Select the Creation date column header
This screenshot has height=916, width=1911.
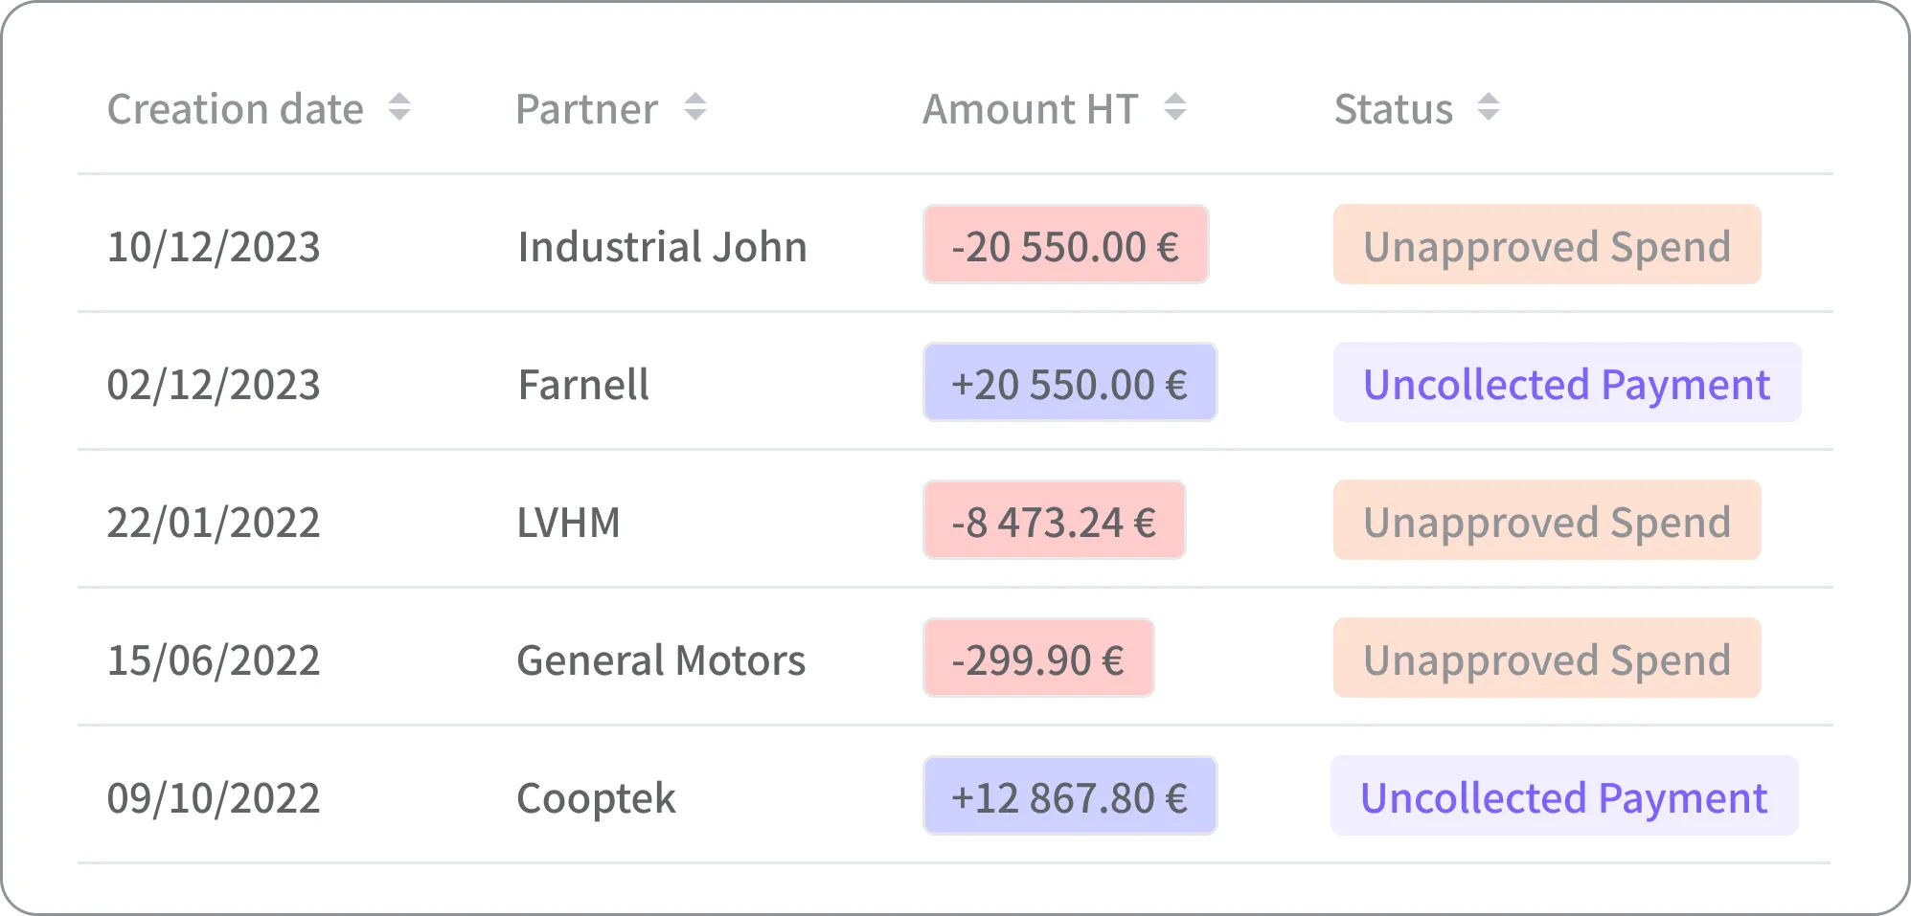[x=236, y=109]
